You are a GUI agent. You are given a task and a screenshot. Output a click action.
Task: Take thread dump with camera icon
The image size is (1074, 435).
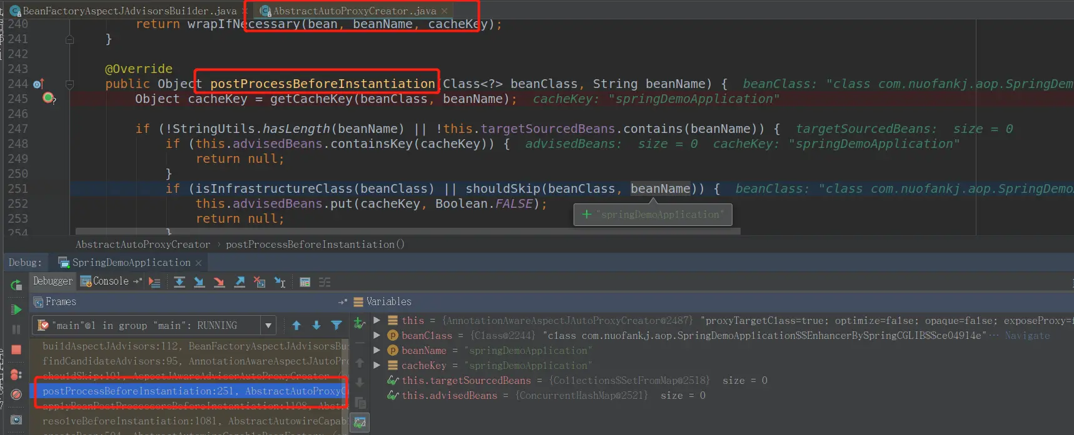(16, 420)
